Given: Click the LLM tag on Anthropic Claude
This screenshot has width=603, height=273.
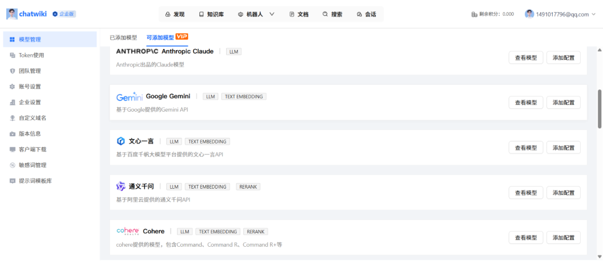Looking at the screenshot, I should pyautogui.click(x=234, y=51).
